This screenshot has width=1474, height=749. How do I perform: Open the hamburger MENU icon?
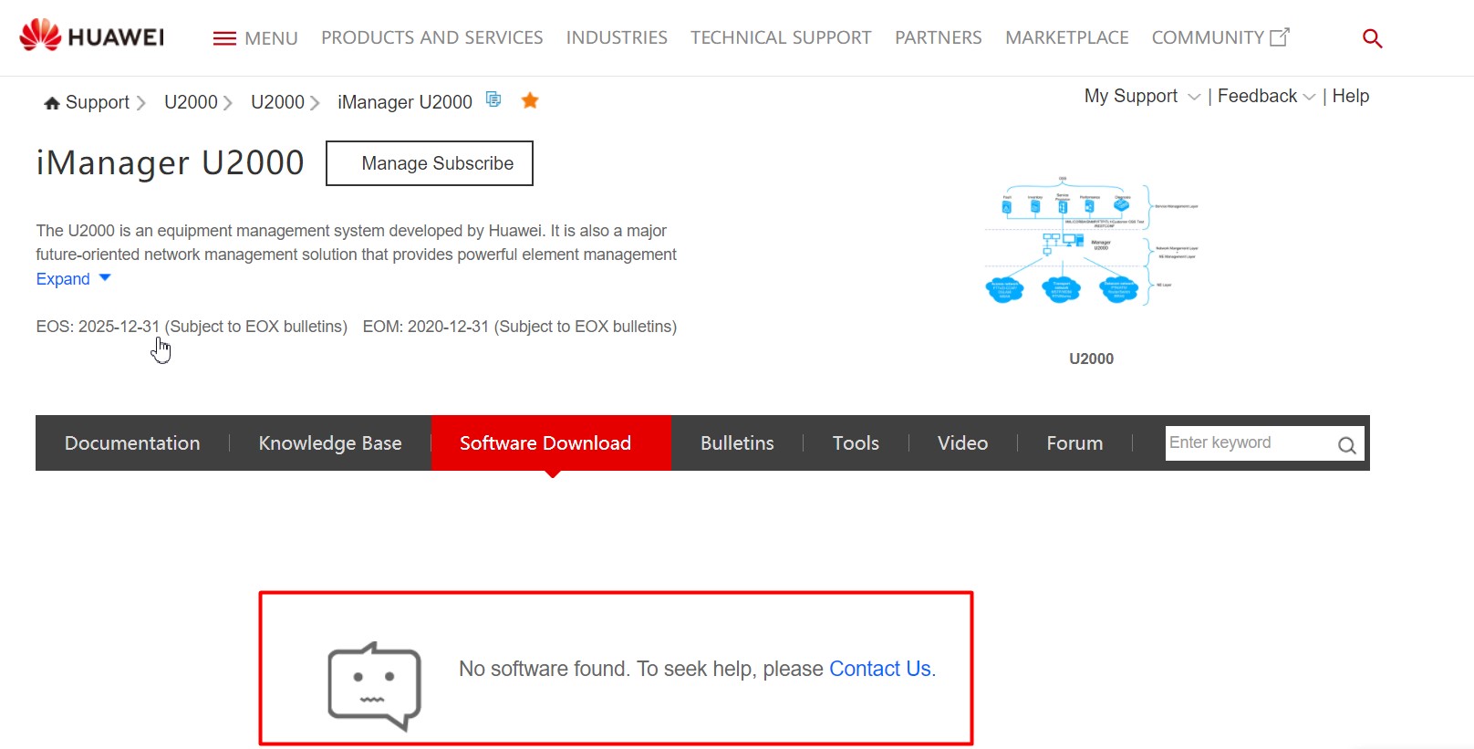224,38
